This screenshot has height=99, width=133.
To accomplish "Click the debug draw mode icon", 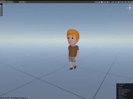I will (108, 2).
